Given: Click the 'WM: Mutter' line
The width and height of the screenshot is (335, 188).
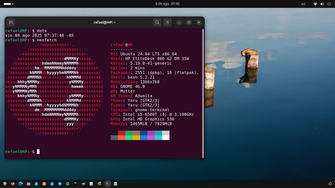Looking at the screenshot, I should (x=123, y=91).
